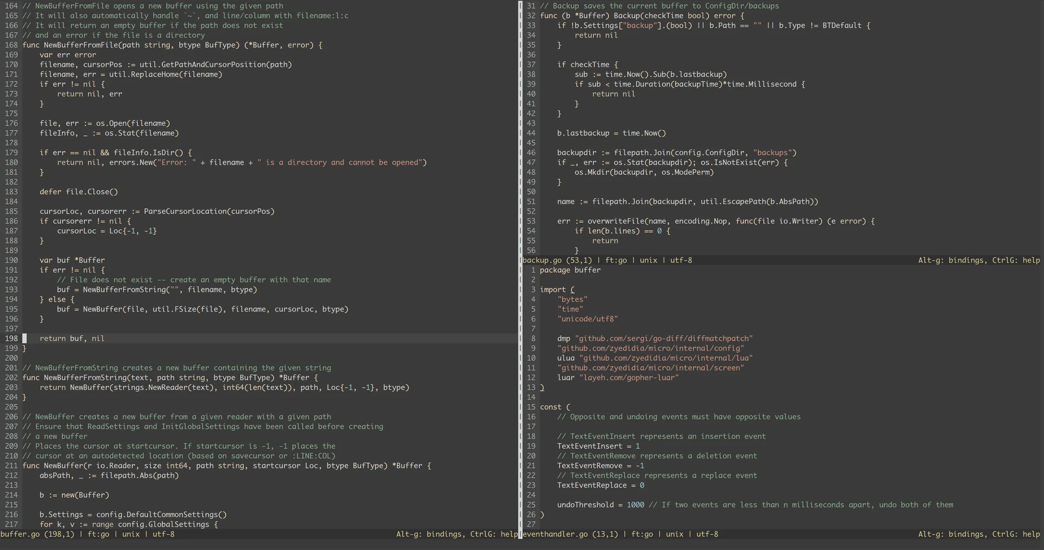Click the backup.go status bar filename

point(542,260)
